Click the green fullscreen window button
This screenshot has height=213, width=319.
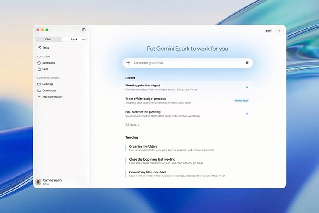[x=47, y=30]
